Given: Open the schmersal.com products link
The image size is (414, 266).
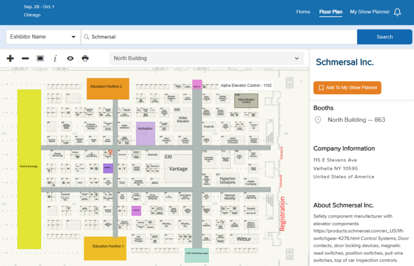Looking at the screenshot, I should pos(359,234).
